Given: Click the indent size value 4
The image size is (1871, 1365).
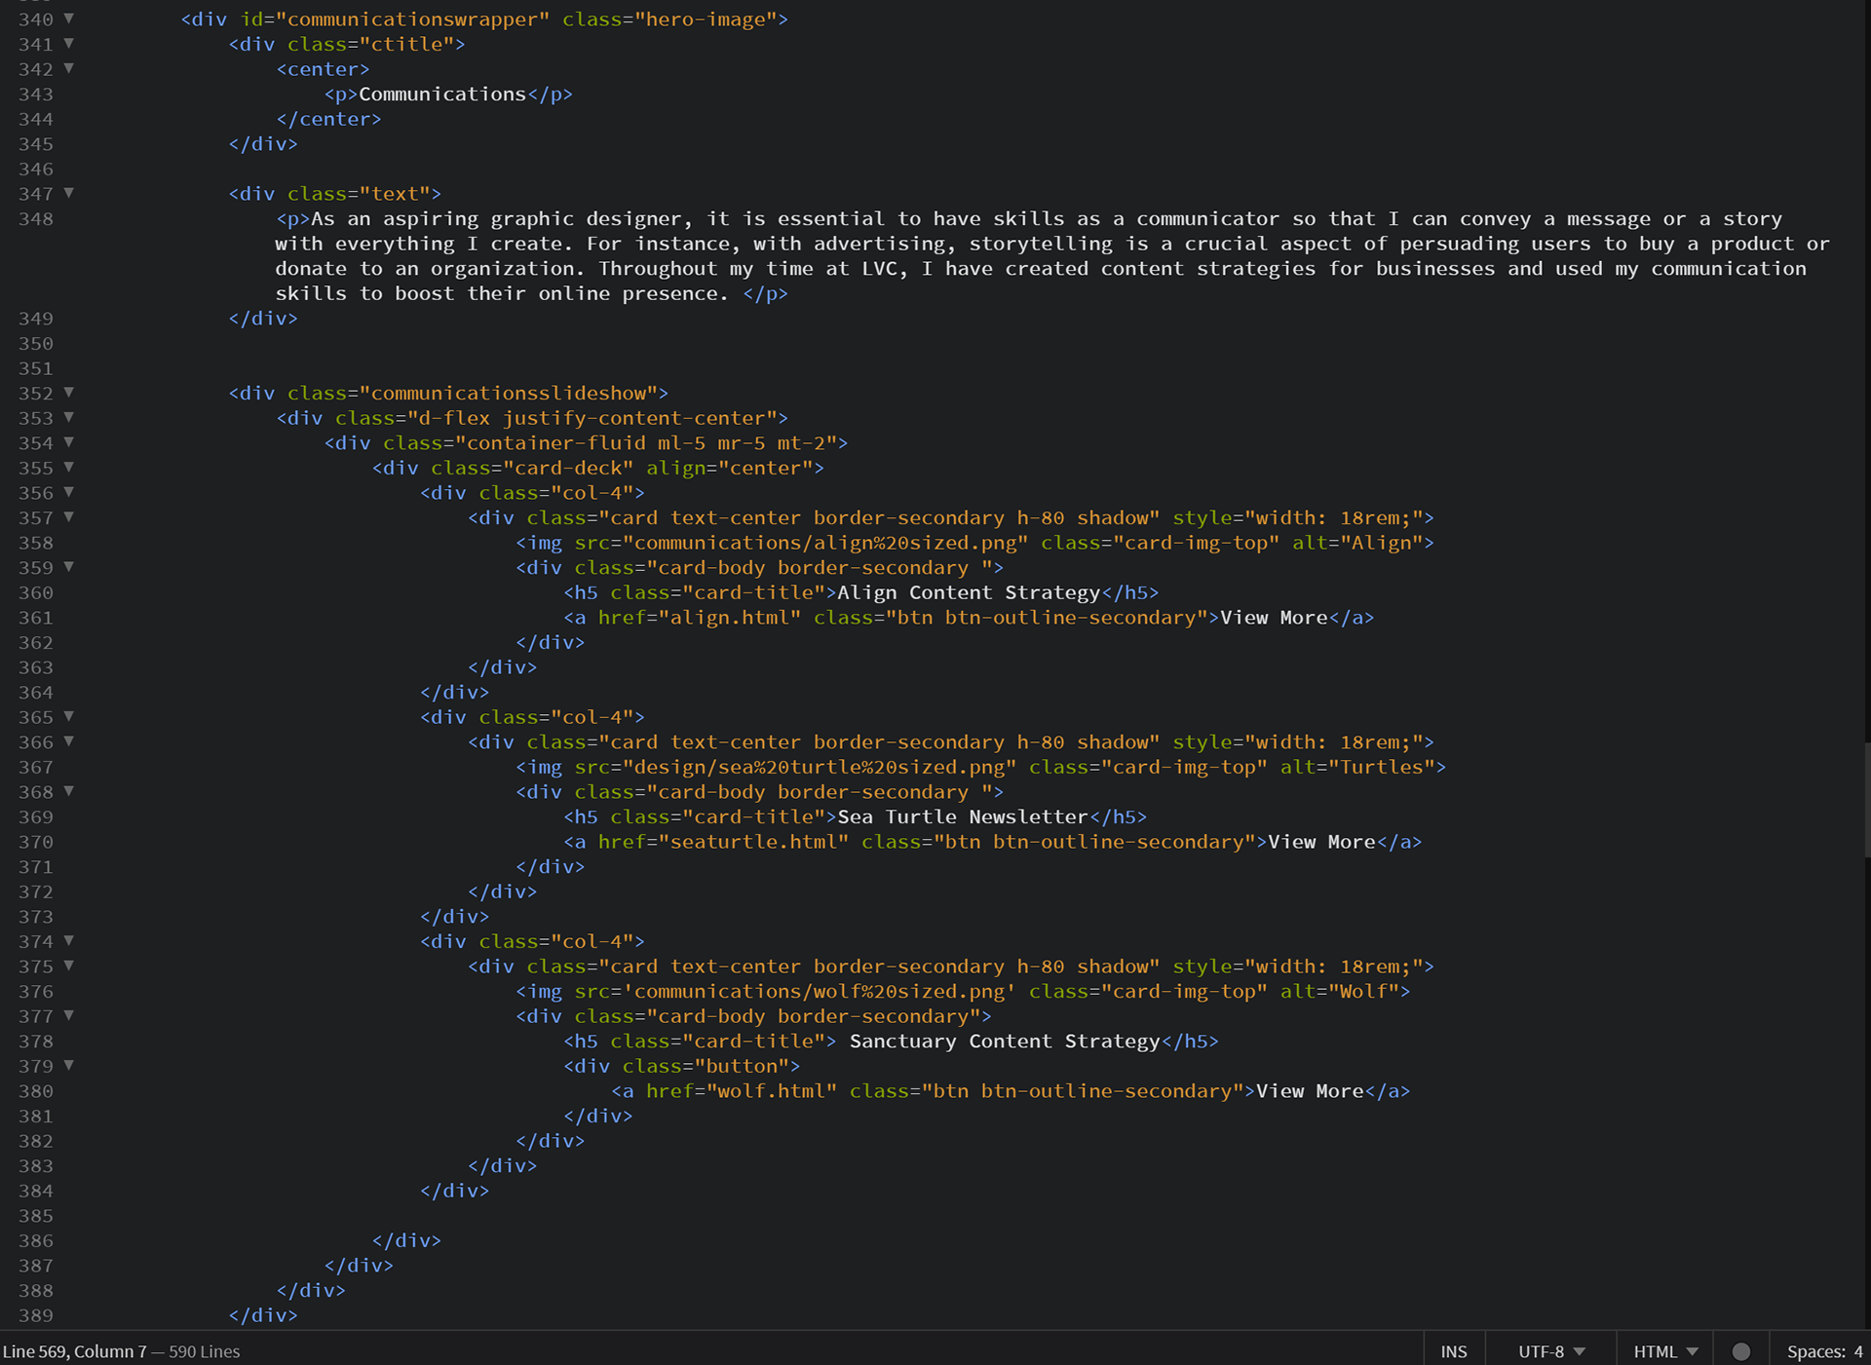Looking at the screenshot, I should (x=1858, y=1351).
